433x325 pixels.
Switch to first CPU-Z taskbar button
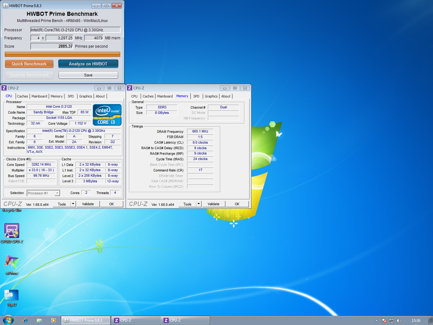[x=135, y=320]
